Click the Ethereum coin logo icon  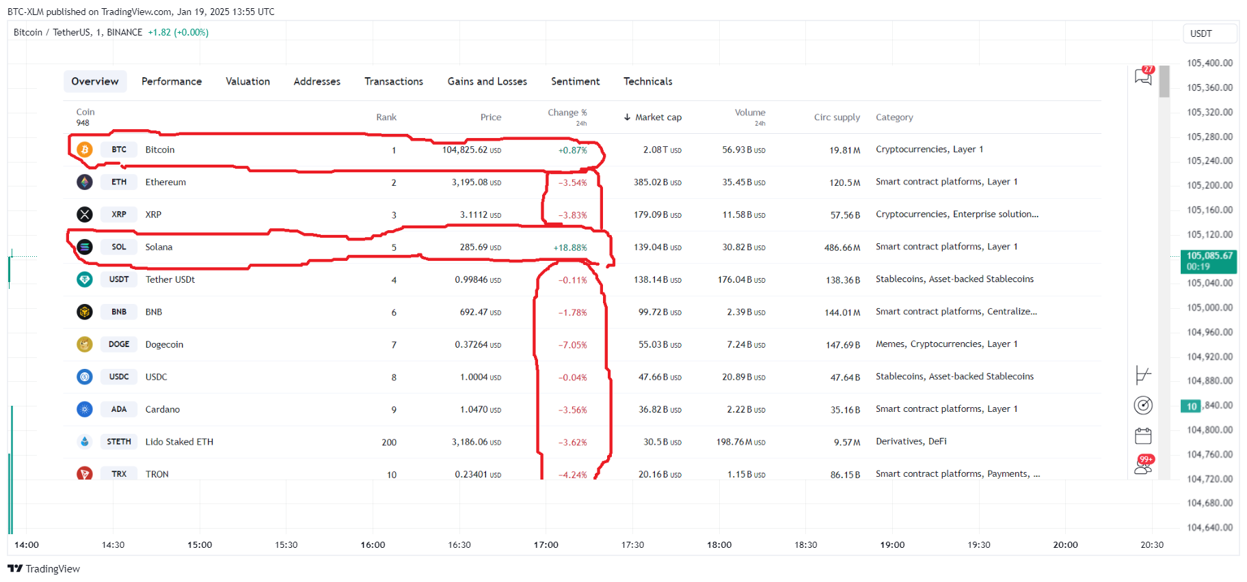click(85, 182)
